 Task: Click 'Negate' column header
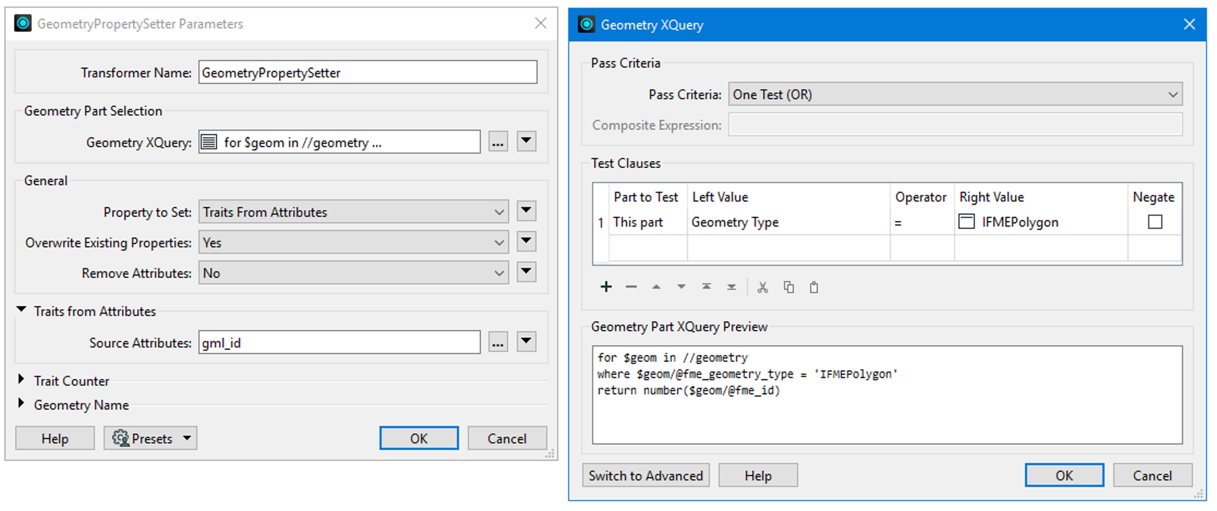(1154, 197)
